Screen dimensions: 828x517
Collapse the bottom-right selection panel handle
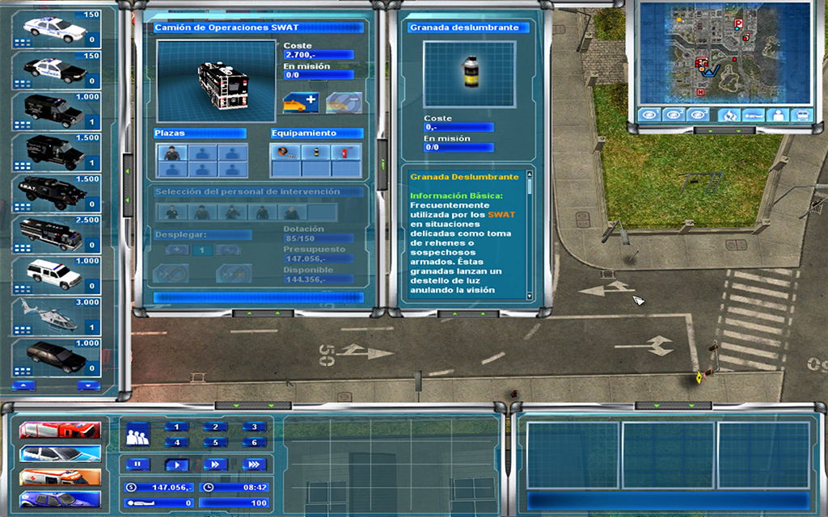tap(674, 406)
